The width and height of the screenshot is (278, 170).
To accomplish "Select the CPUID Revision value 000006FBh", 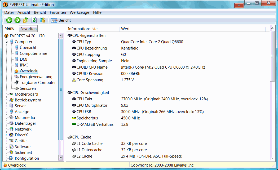I will [x=131, y=74].
